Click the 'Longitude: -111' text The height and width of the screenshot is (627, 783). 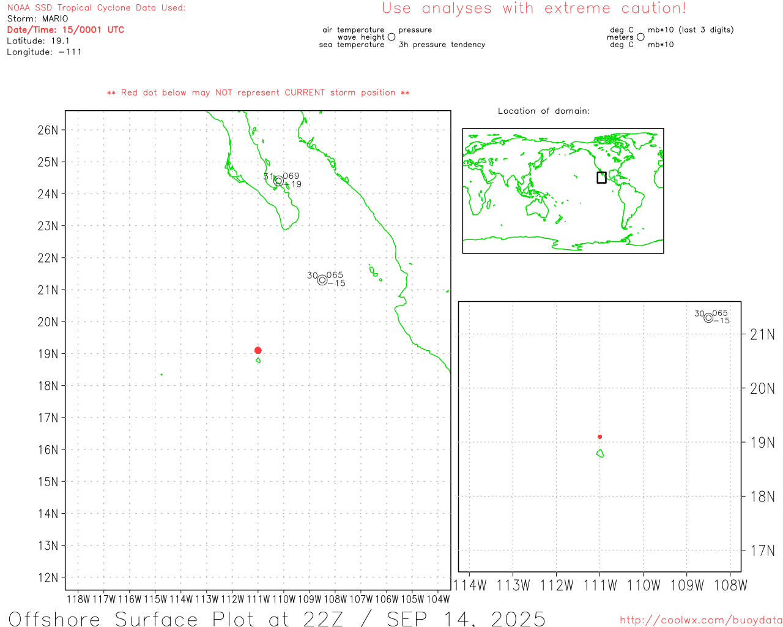(44, 52)
